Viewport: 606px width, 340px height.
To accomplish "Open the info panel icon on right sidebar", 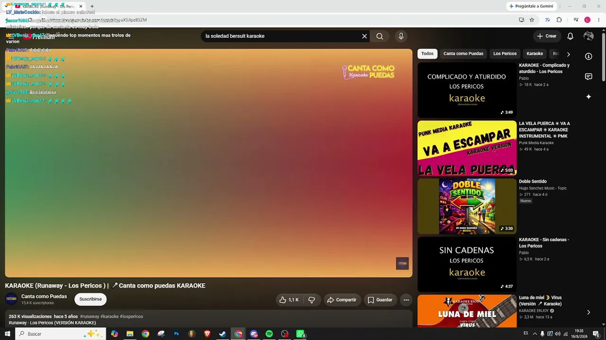I will point(588,57).
